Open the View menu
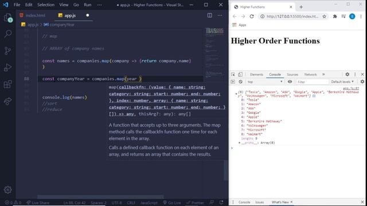 click(x=64, y=5)
